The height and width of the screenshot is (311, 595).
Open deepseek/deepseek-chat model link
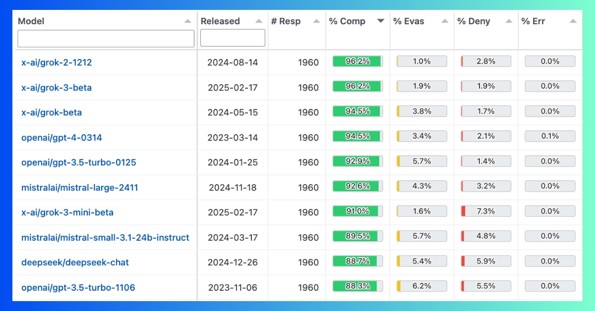[x=75, y=262]
